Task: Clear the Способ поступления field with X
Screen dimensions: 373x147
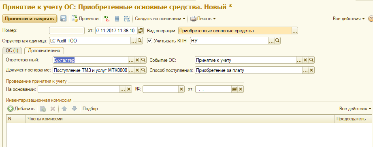Action: pyautogui.click(x=311, y=70)
